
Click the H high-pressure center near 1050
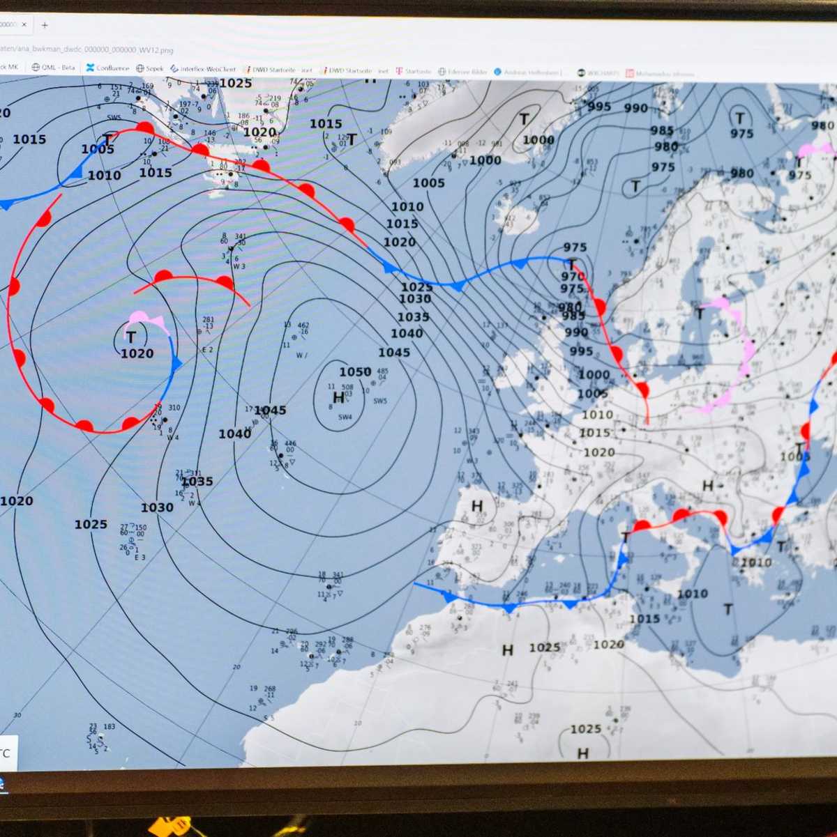point(338,398)
